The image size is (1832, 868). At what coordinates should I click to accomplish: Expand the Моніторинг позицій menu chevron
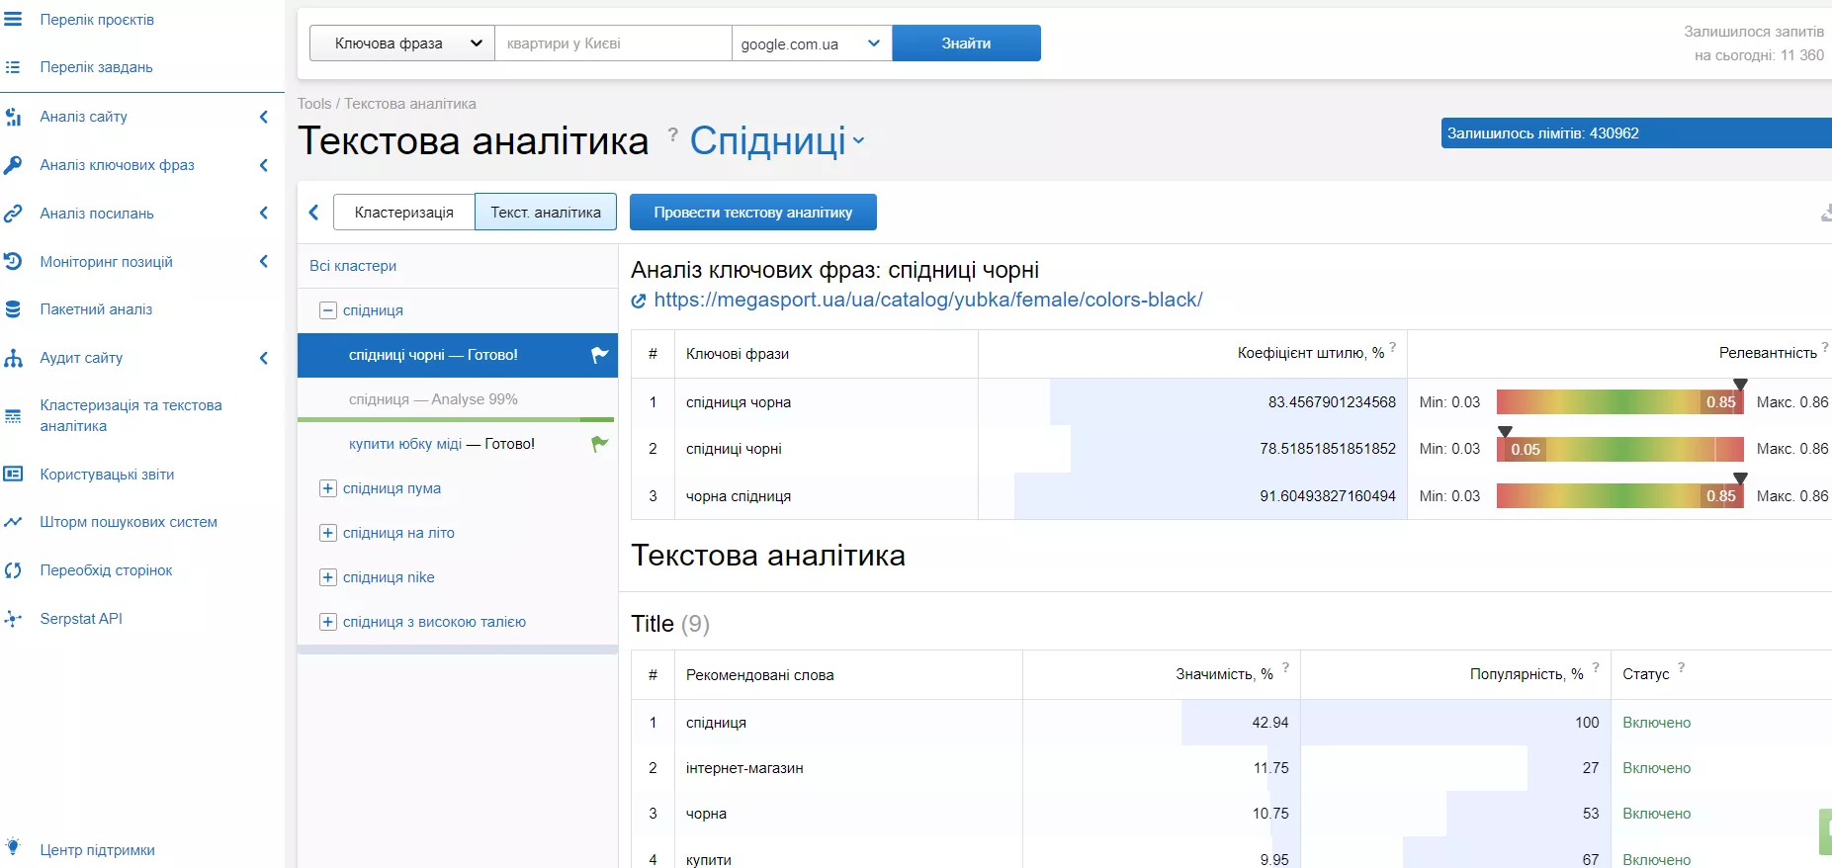[x=264, y=261]
